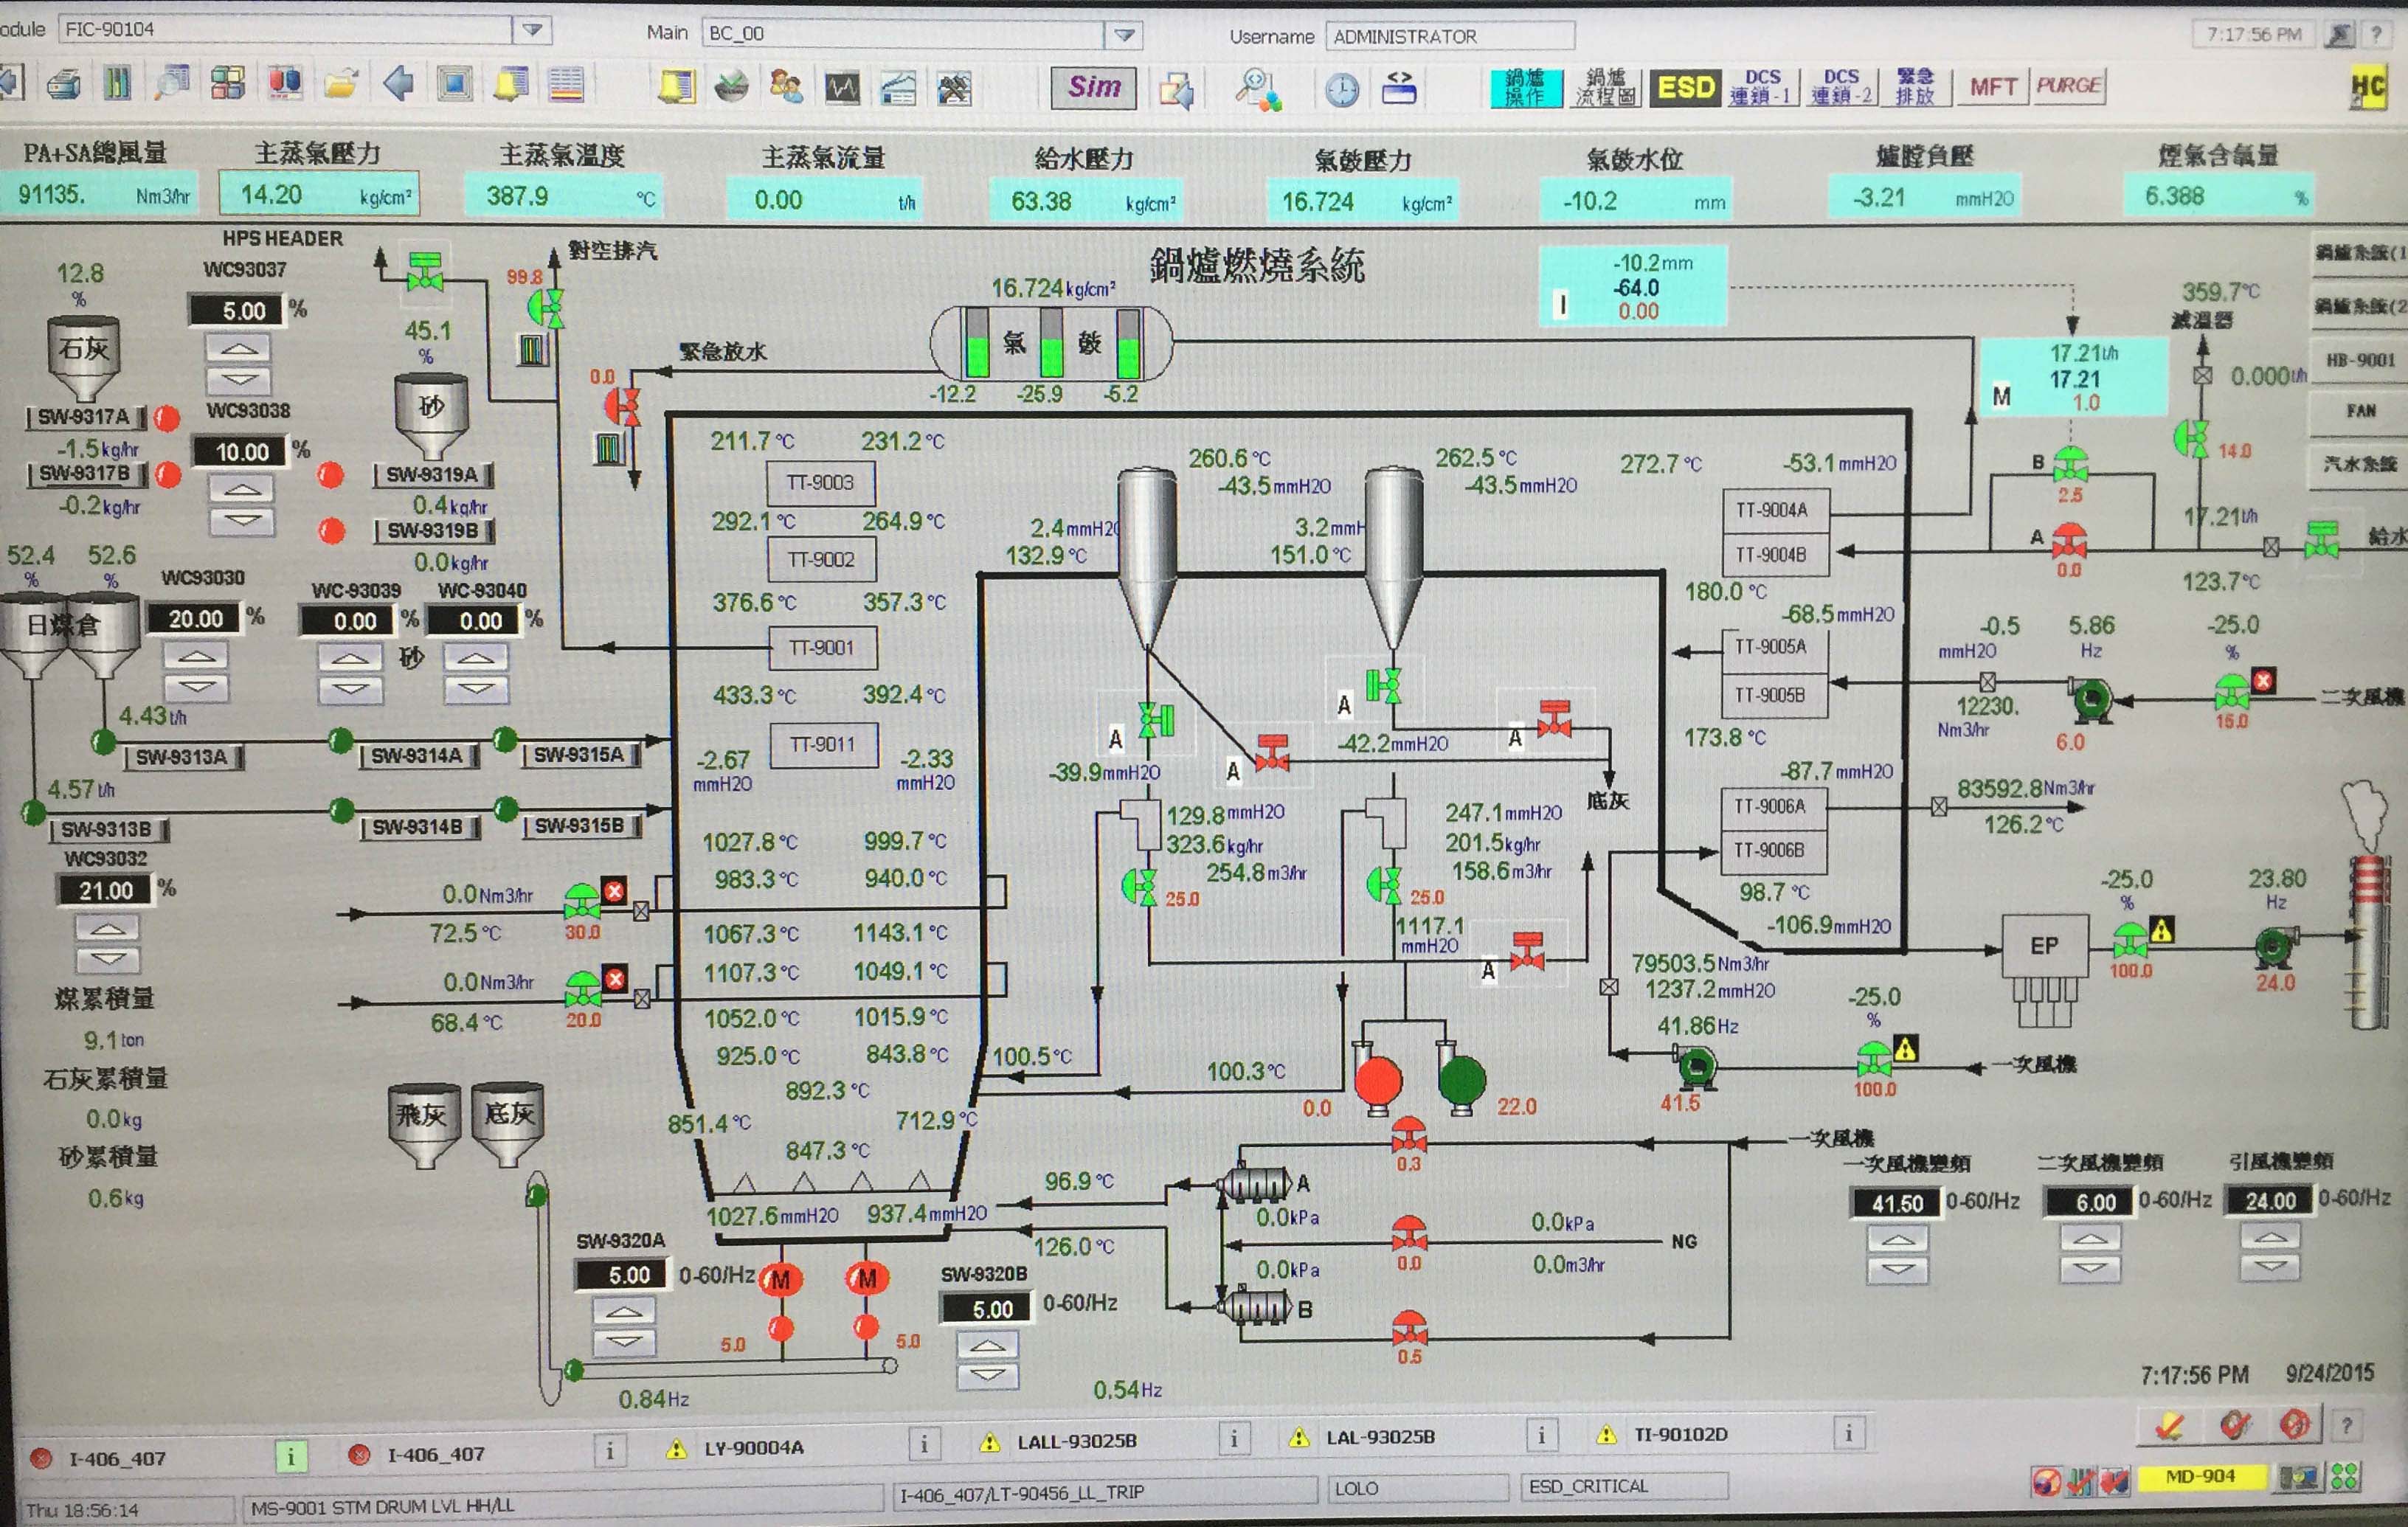This screenshot has height=1527, width=2408.
Task: Increase SW-9320A frequency with the up arrow
Action: 624,1311
